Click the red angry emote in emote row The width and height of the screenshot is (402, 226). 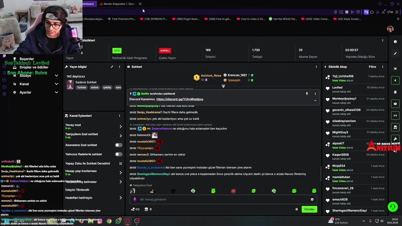(233, 191)
